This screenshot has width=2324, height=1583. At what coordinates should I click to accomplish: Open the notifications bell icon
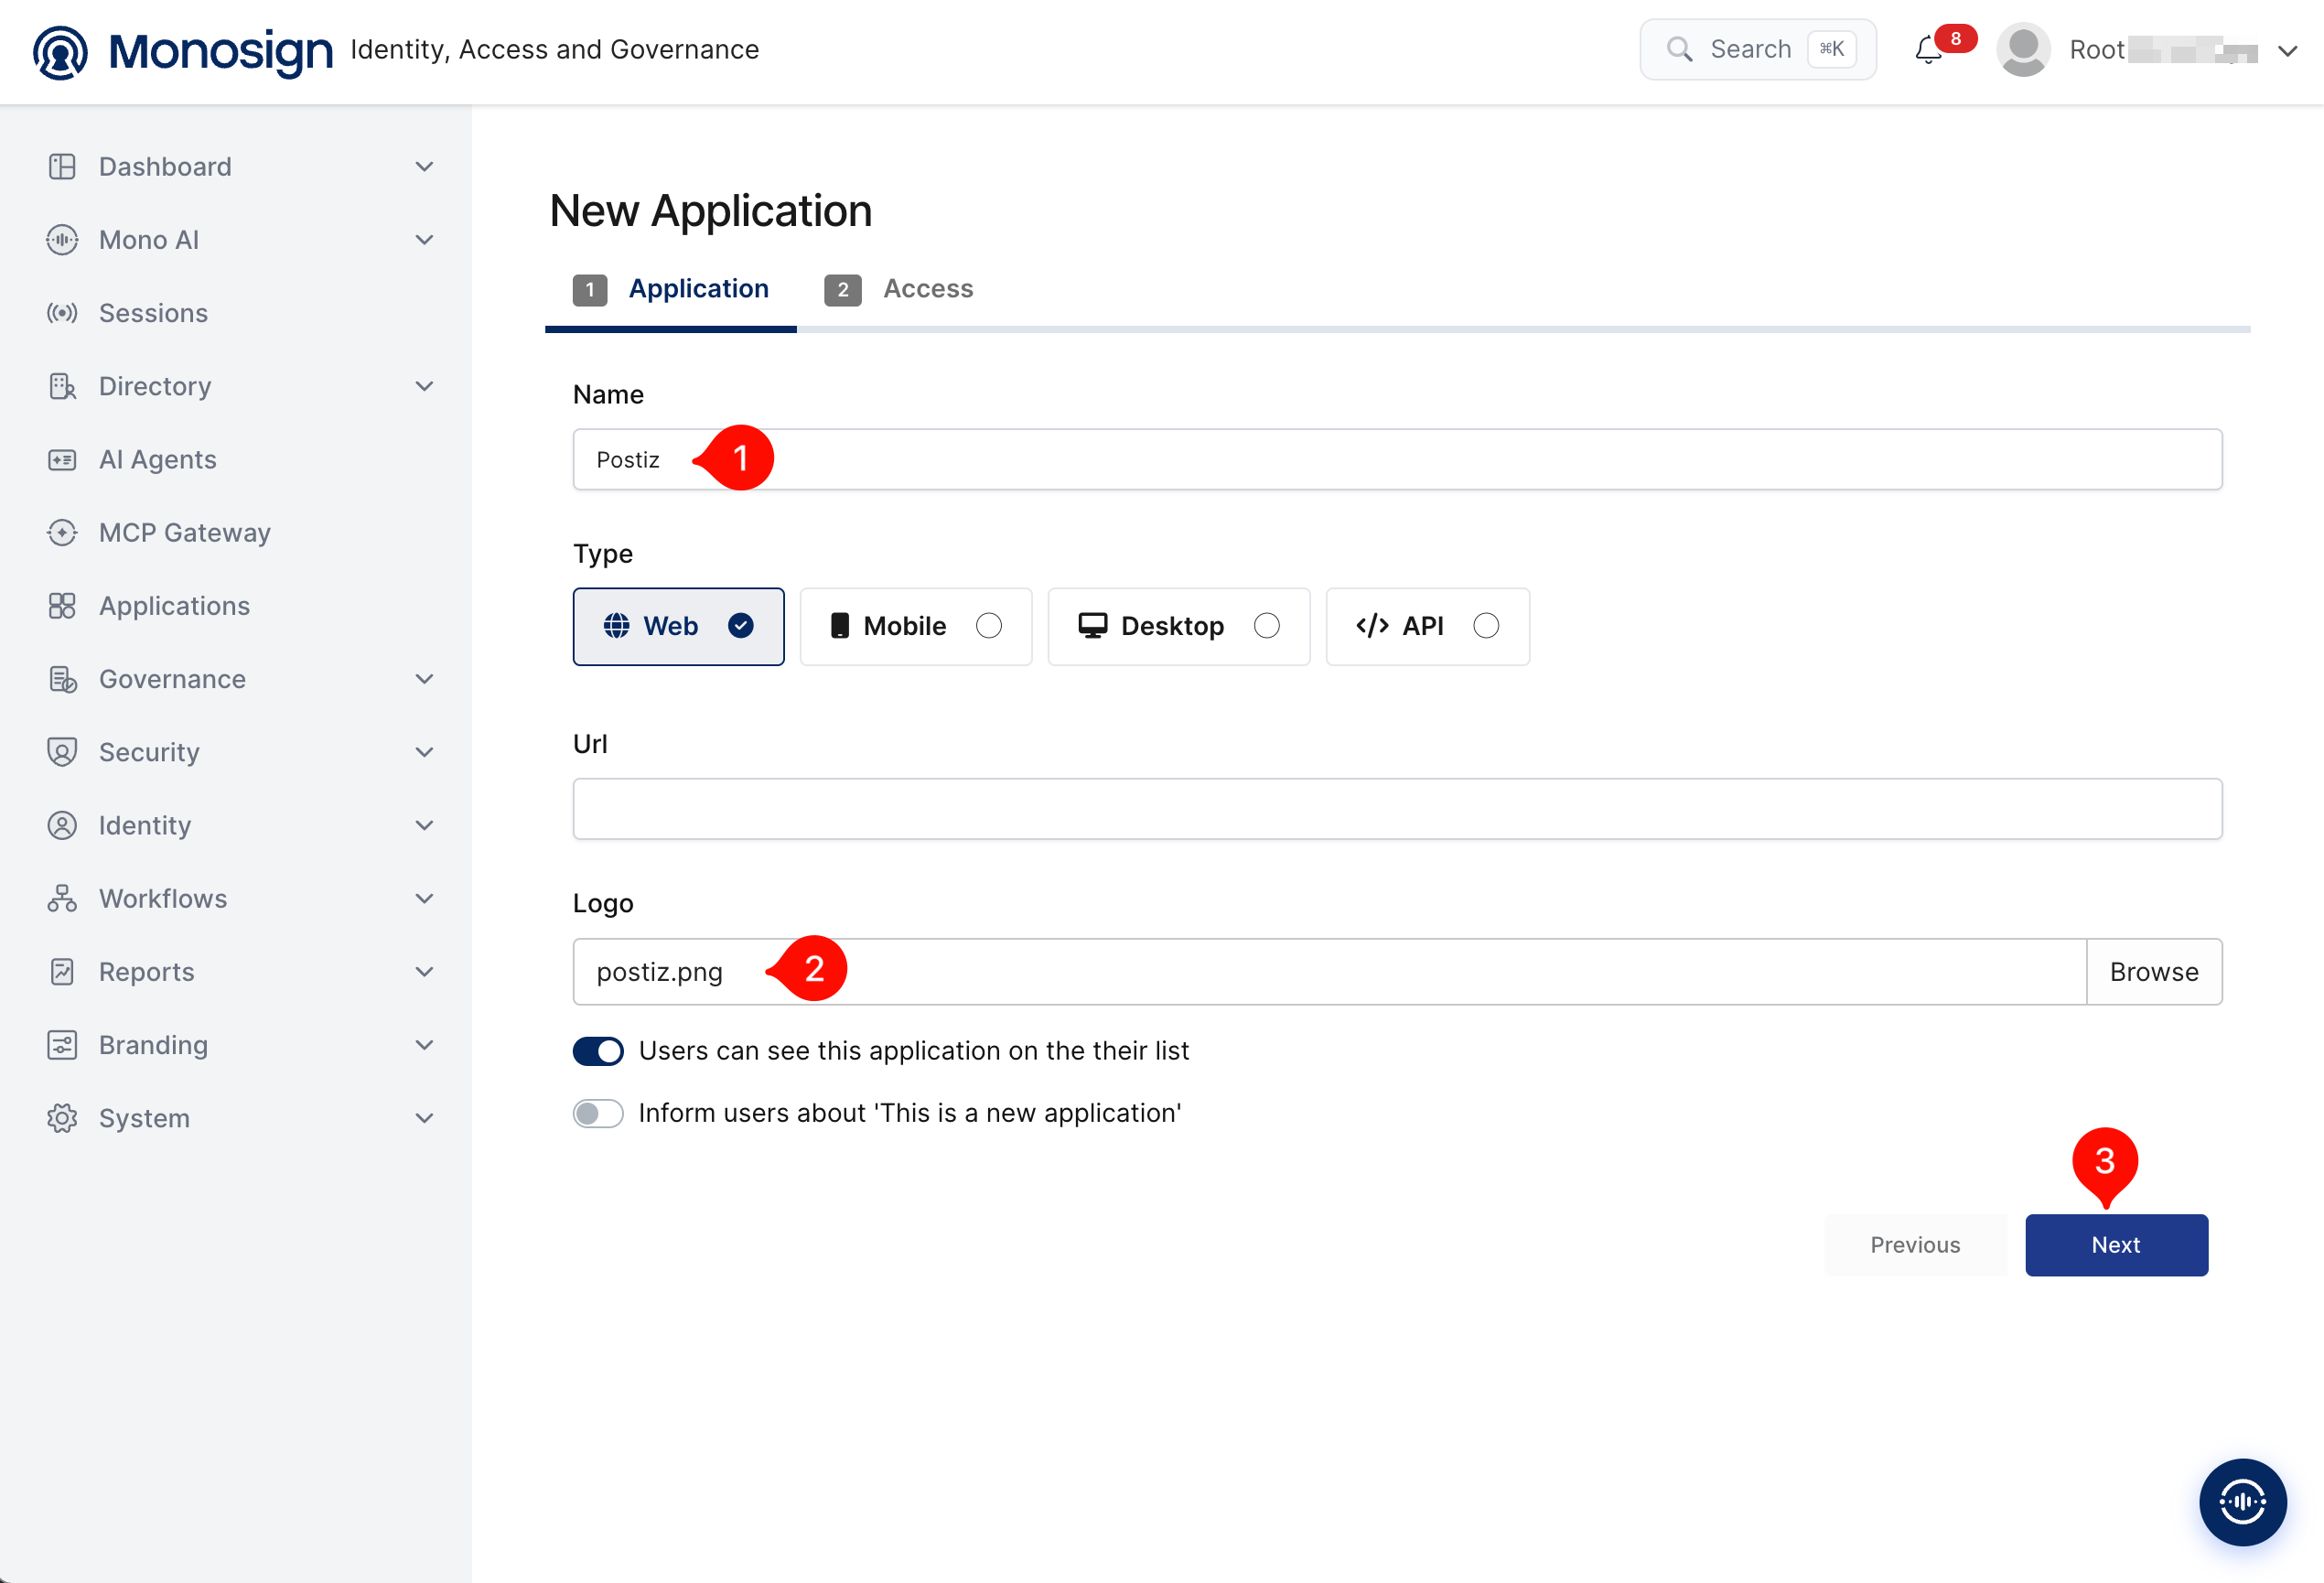1928,50
